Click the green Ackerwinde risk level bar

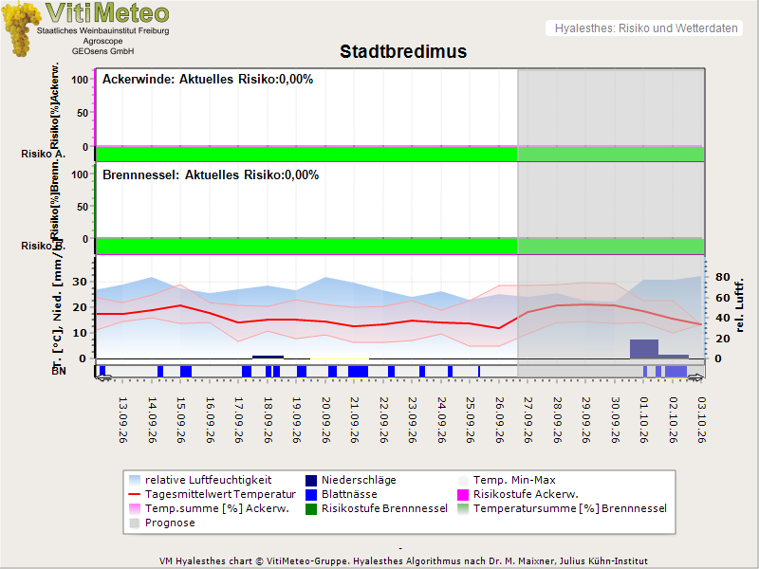coord(399,154)
